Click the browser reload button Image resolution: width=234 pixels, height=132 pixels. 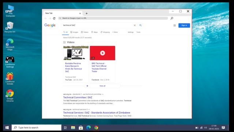pos(54,18)
